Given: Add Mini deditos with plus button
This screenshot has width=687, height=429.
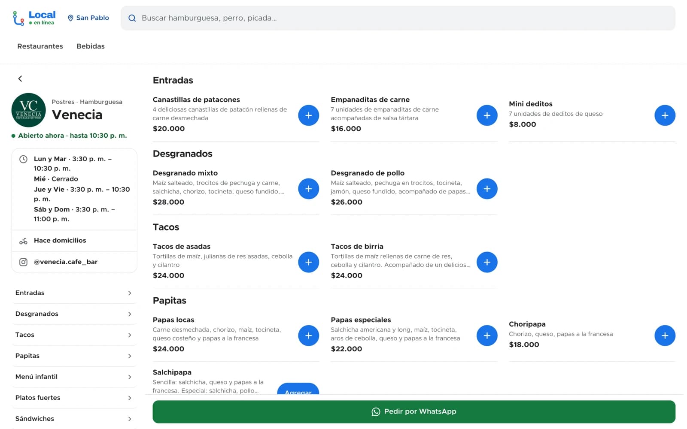Looking at the screenshot, I should click(665, 115).
